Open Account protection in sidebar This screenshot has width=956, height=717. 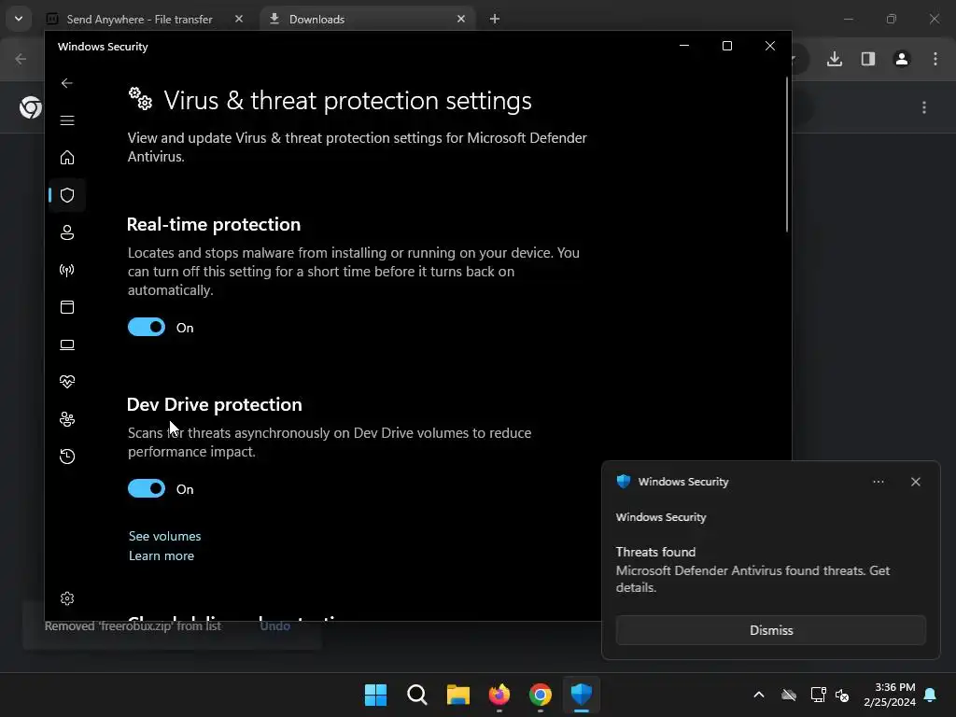coord(67,232)
